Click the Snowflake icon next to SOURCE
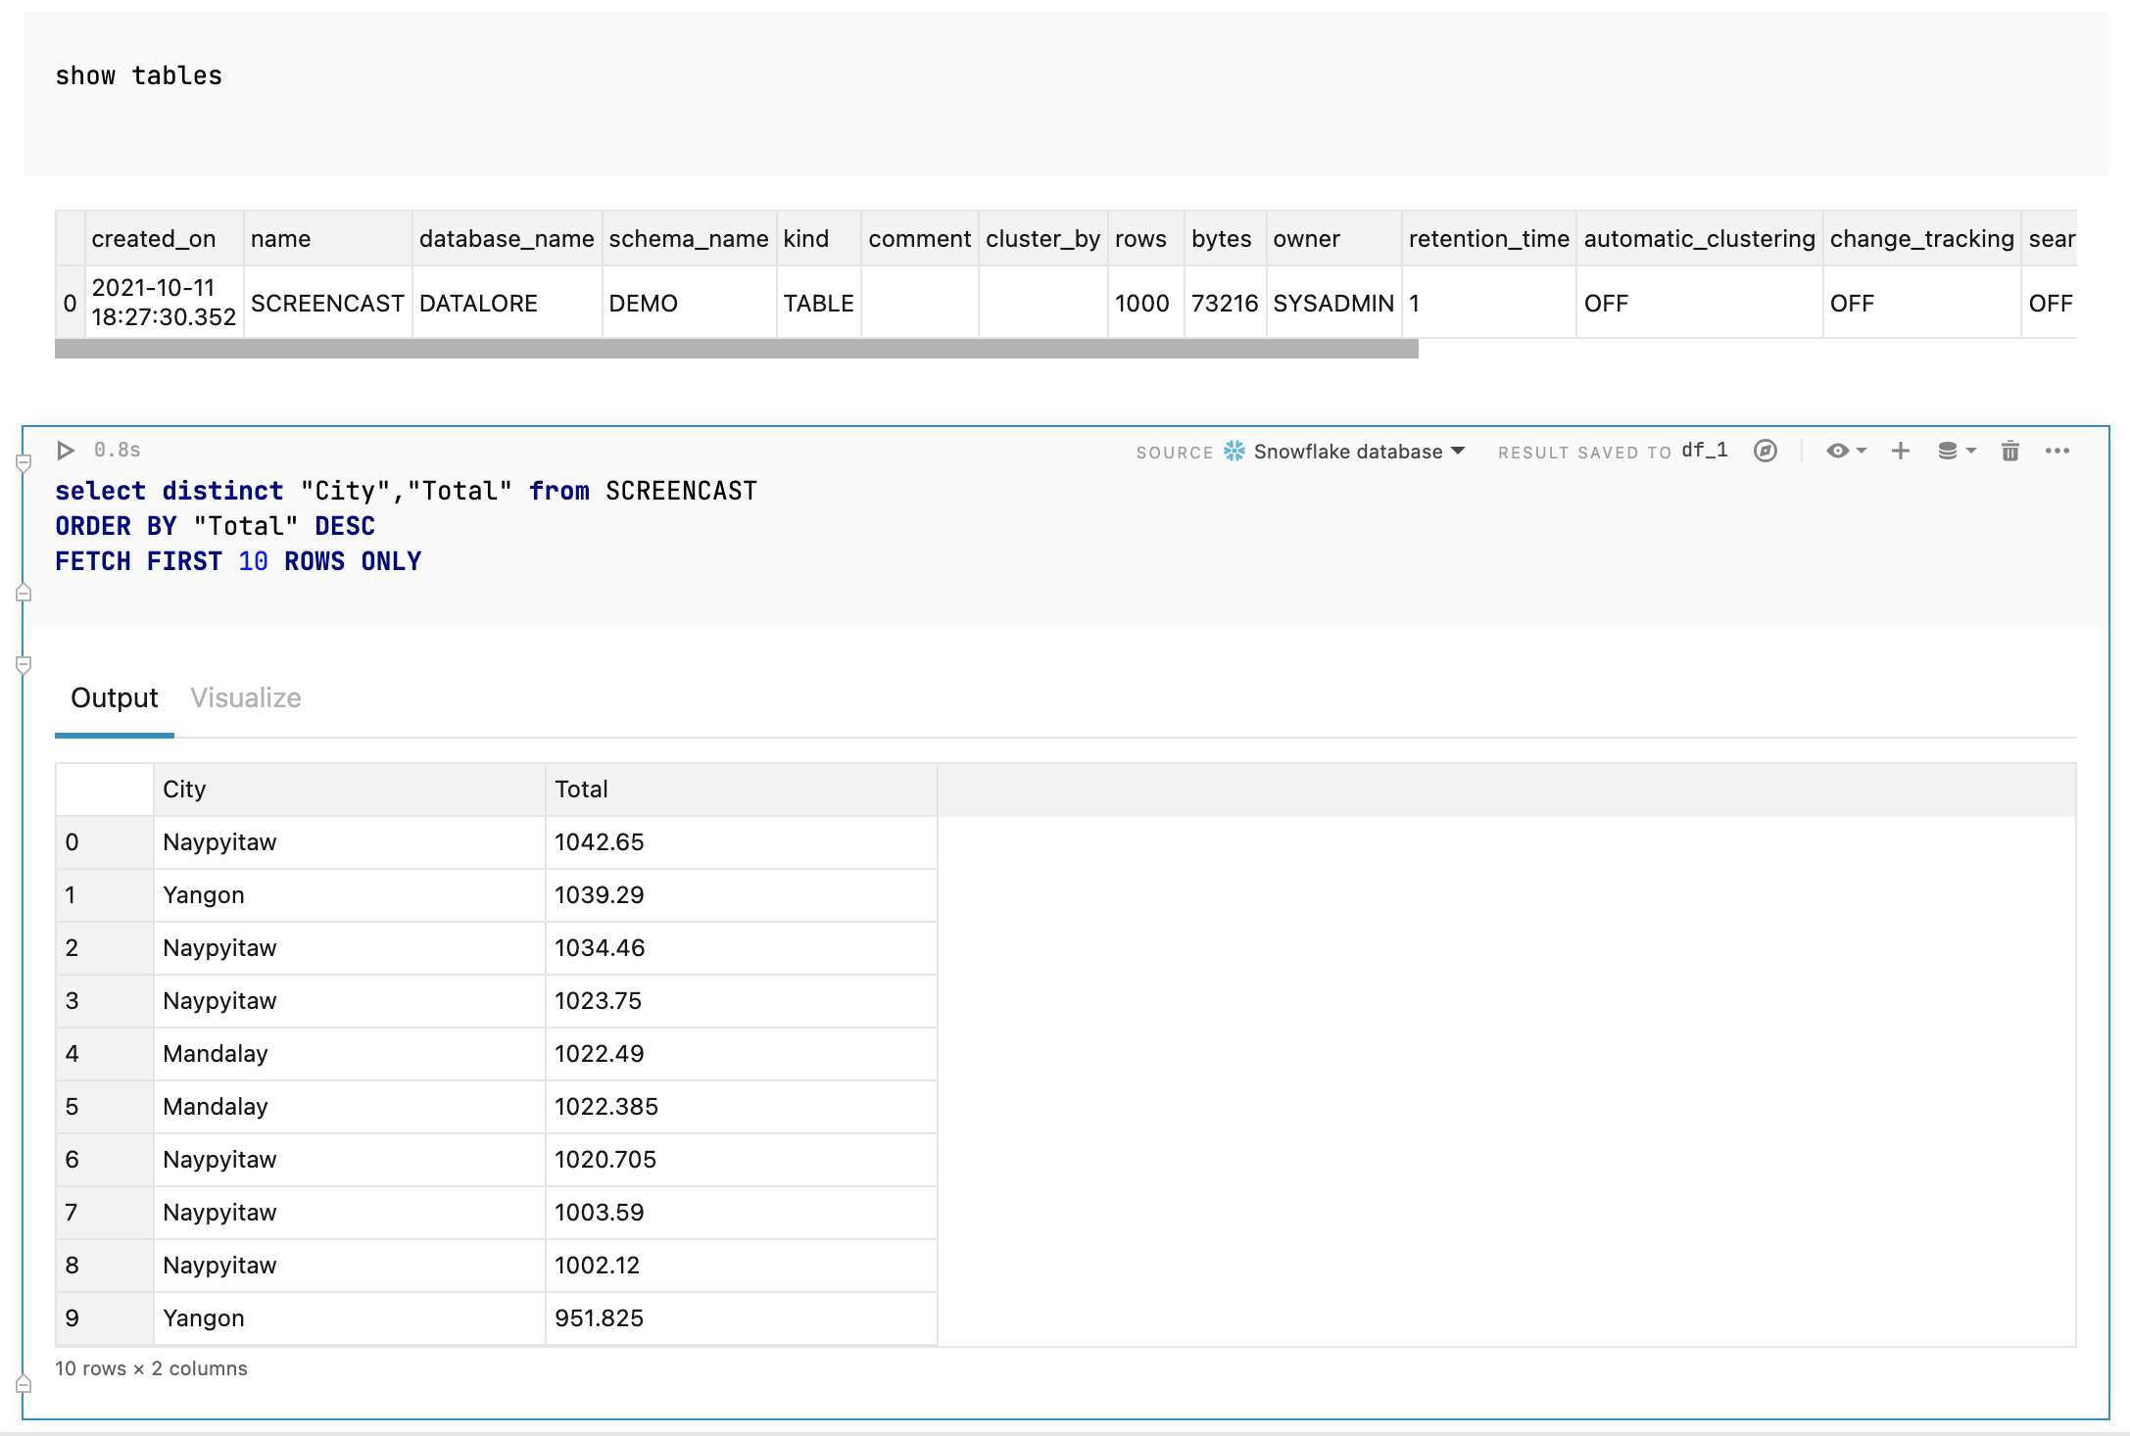This screenshot has width=2130, height=1436. (1236, 451)
